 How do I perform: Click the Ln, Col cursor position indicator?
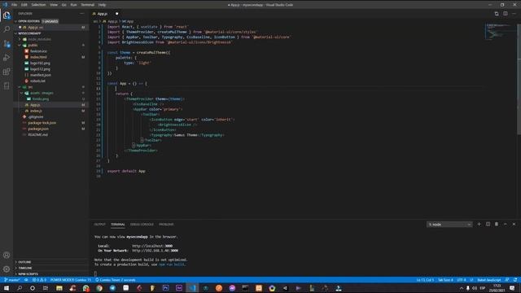click(425, 280)
